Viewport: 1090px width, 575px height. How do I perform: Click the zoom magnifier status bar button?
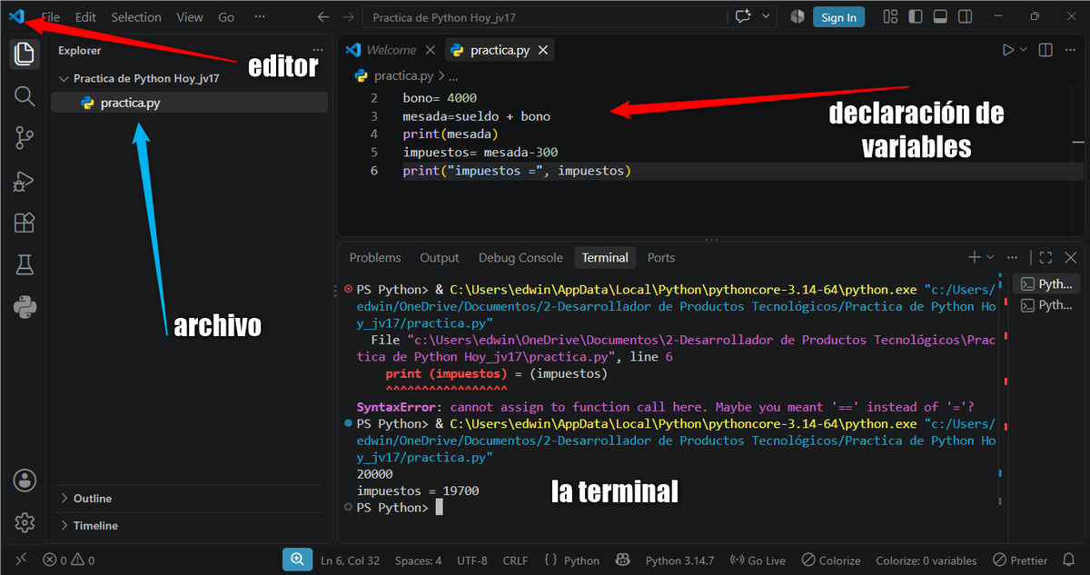[297, 560]
